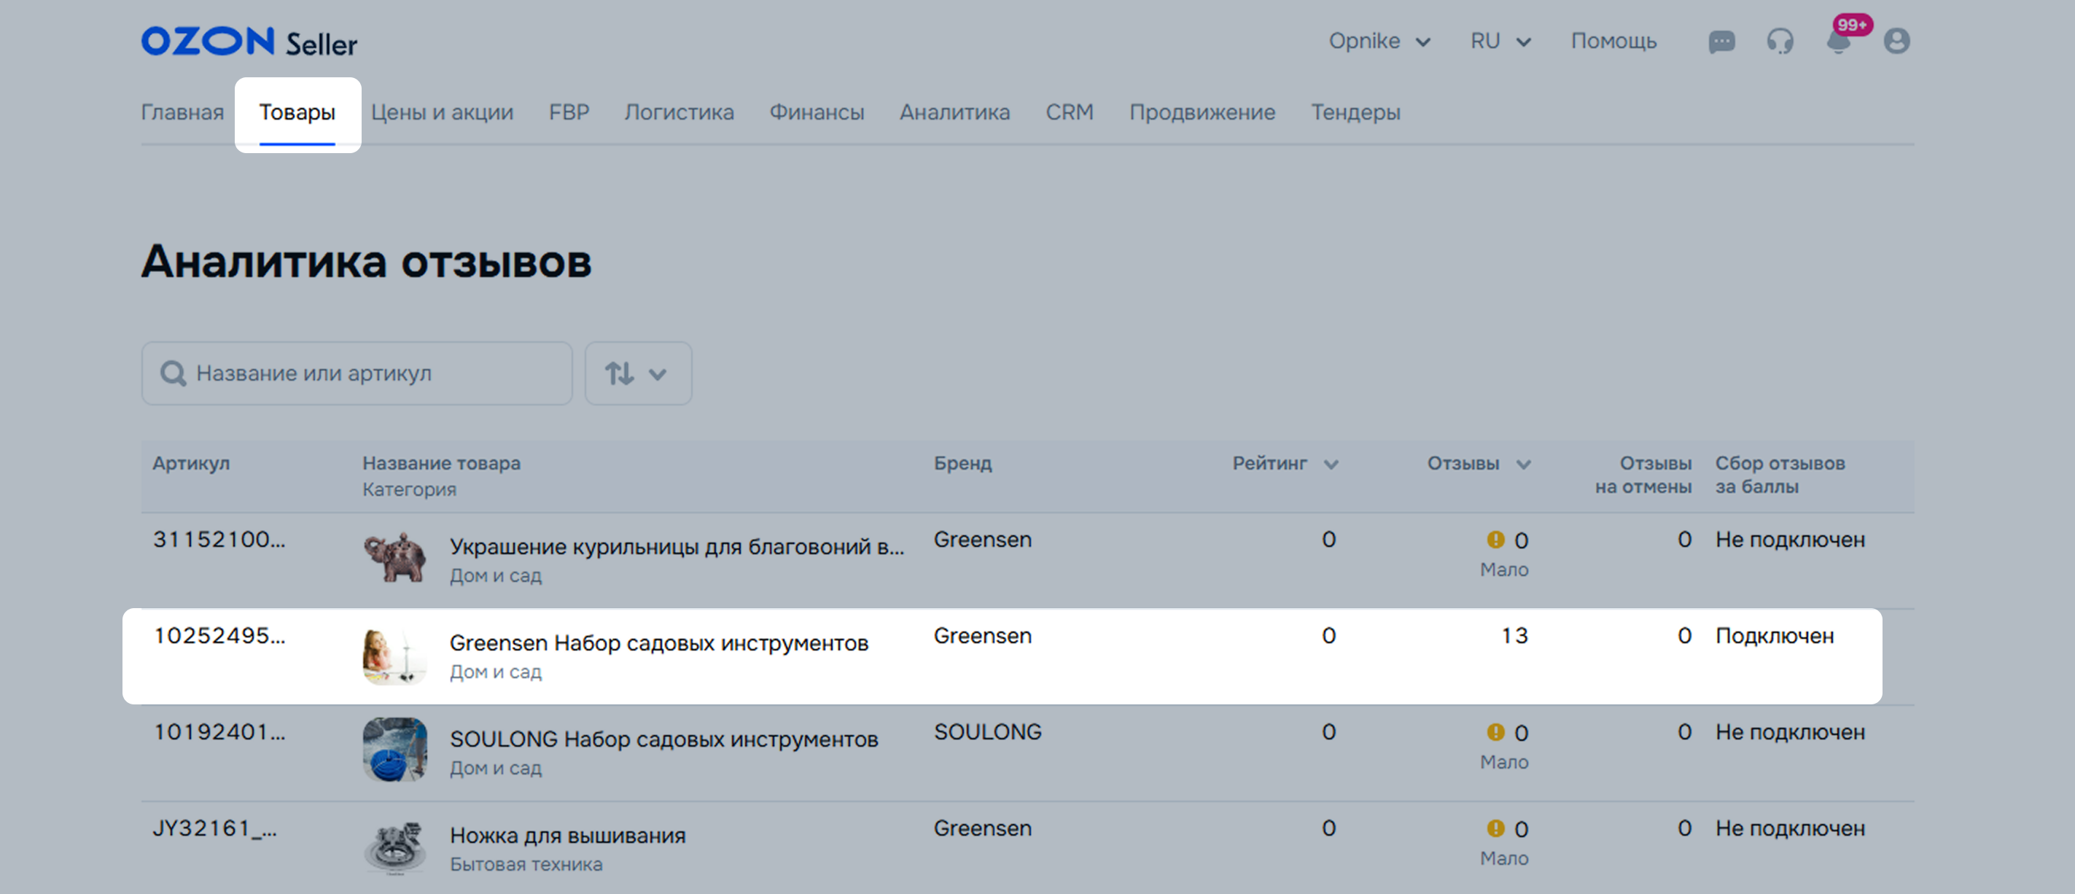Click warning icon in SOULONG row
The image size is (2075, 894).
click(1495, 732)
